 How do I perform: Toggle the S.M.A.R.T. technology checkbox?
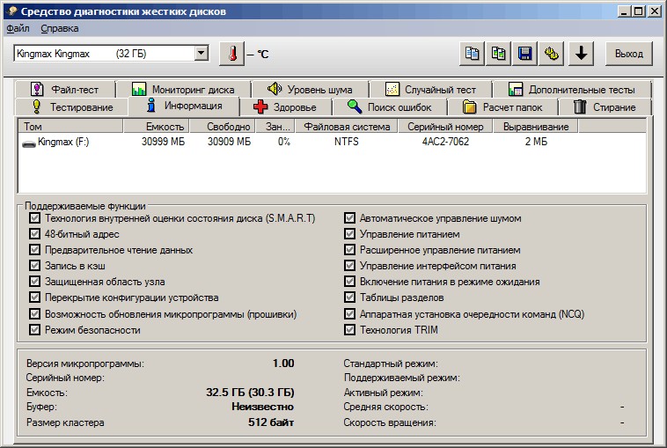coord(35,218)
